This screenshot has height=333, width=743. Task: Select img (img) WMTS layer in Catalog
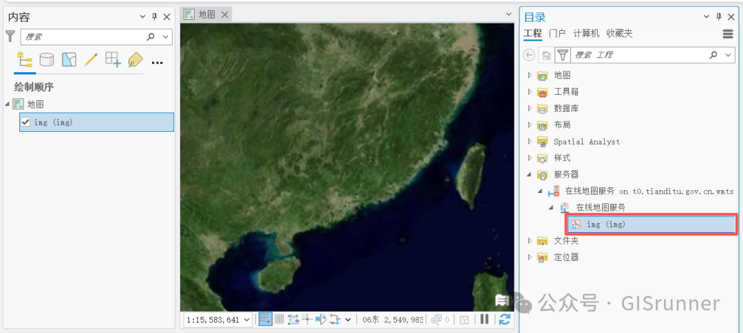click(652, 225)
